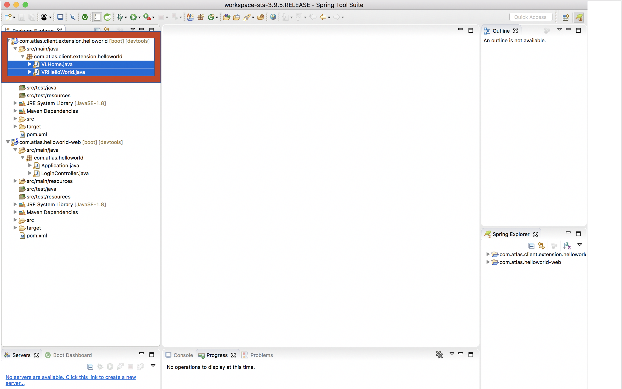Click Collapse All in Servers view toolbar

click(90, 367)
